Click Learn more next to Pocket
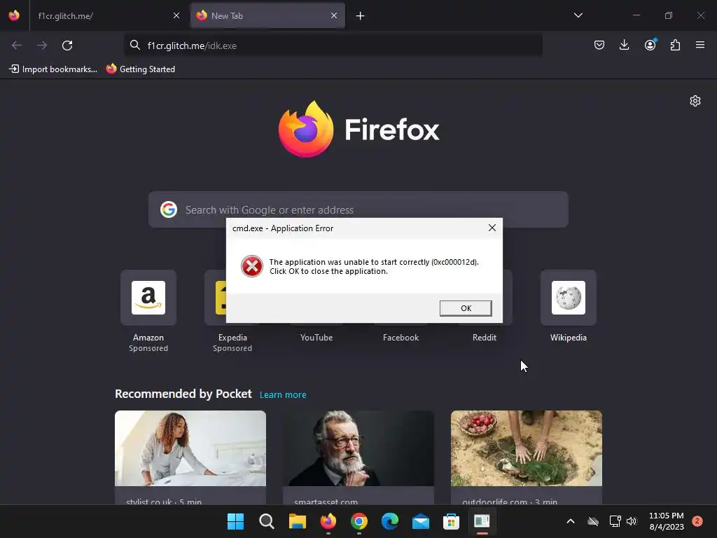 [x=283, y=395]
